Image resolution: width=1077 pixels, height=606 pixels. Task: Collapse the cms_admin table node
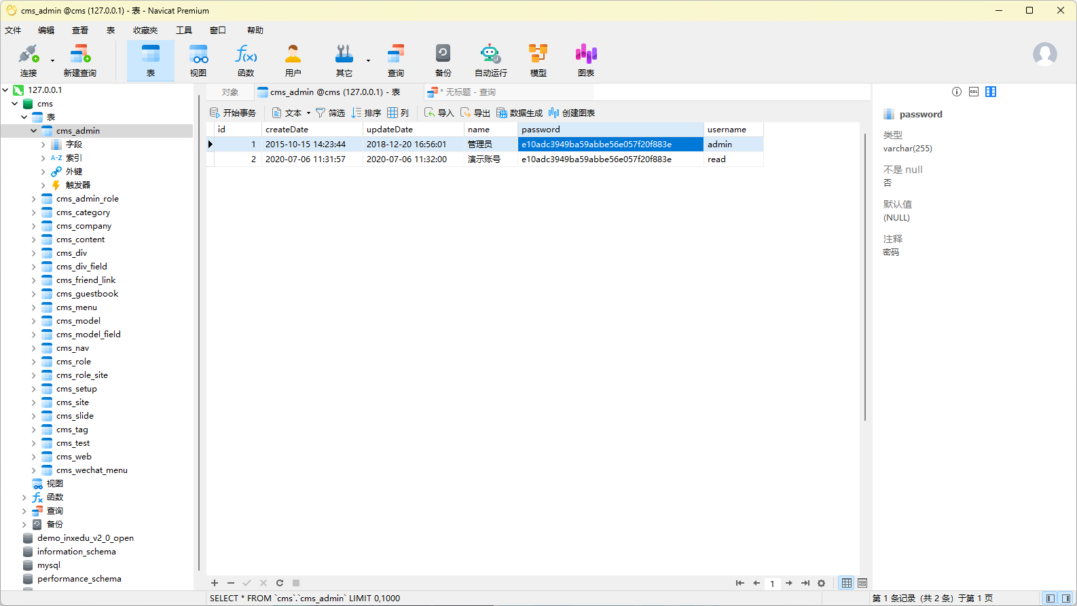click(x=34, y=130)
